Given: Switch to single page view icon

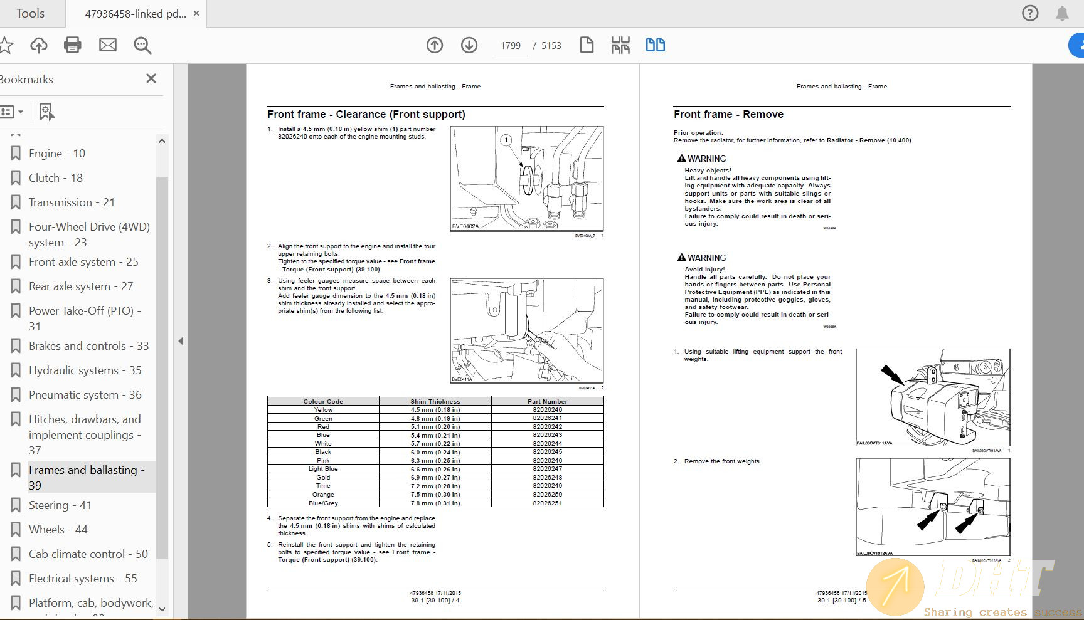Looking at the screenshot, I should (587, 45).
